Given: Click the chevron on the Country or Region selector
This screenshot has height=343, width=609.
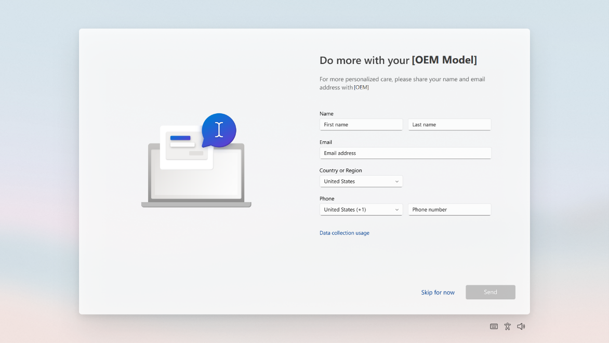Looking at the screenshot, I should 398,181.
